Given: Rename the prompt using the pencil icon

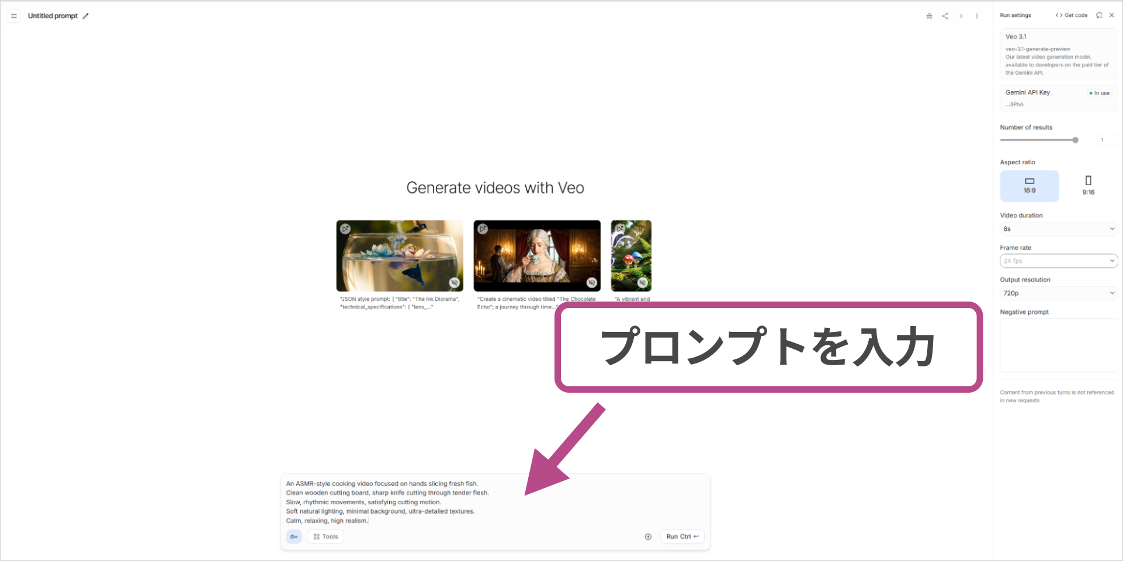Looking at the screenshot, I should (86, 16).
